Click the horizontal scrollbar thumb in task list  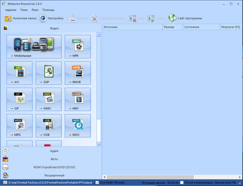pyautogui.click(x=150, y=177)
